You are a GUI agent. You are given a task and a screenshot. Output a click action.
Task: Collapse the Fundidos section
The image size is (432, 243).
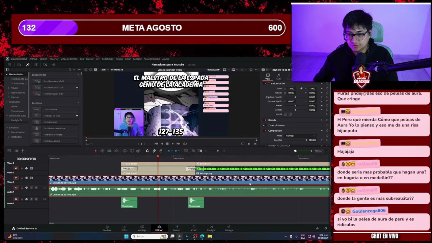click(x=78, y=103)
